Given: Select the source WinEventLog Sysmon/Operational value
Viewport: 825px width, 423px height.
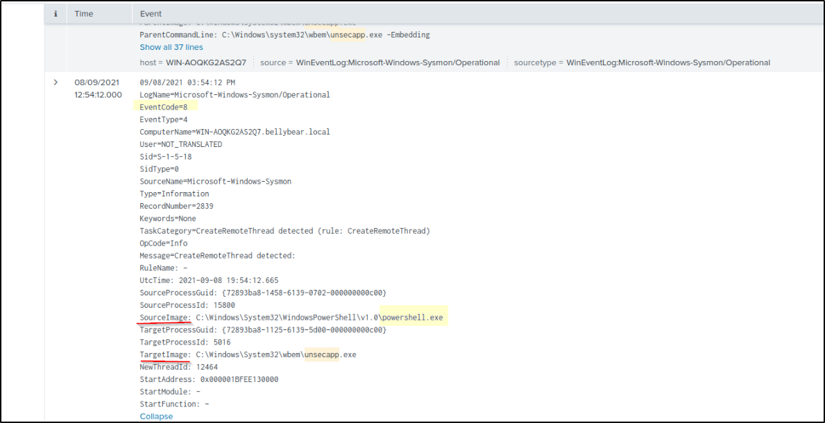Looking at the screenshot, I should click(x=398, y=62).
